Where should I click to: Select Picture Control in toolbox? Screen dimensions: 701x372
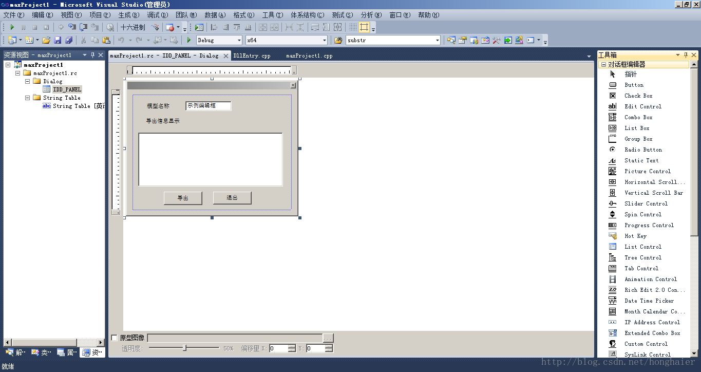[648, 171]
